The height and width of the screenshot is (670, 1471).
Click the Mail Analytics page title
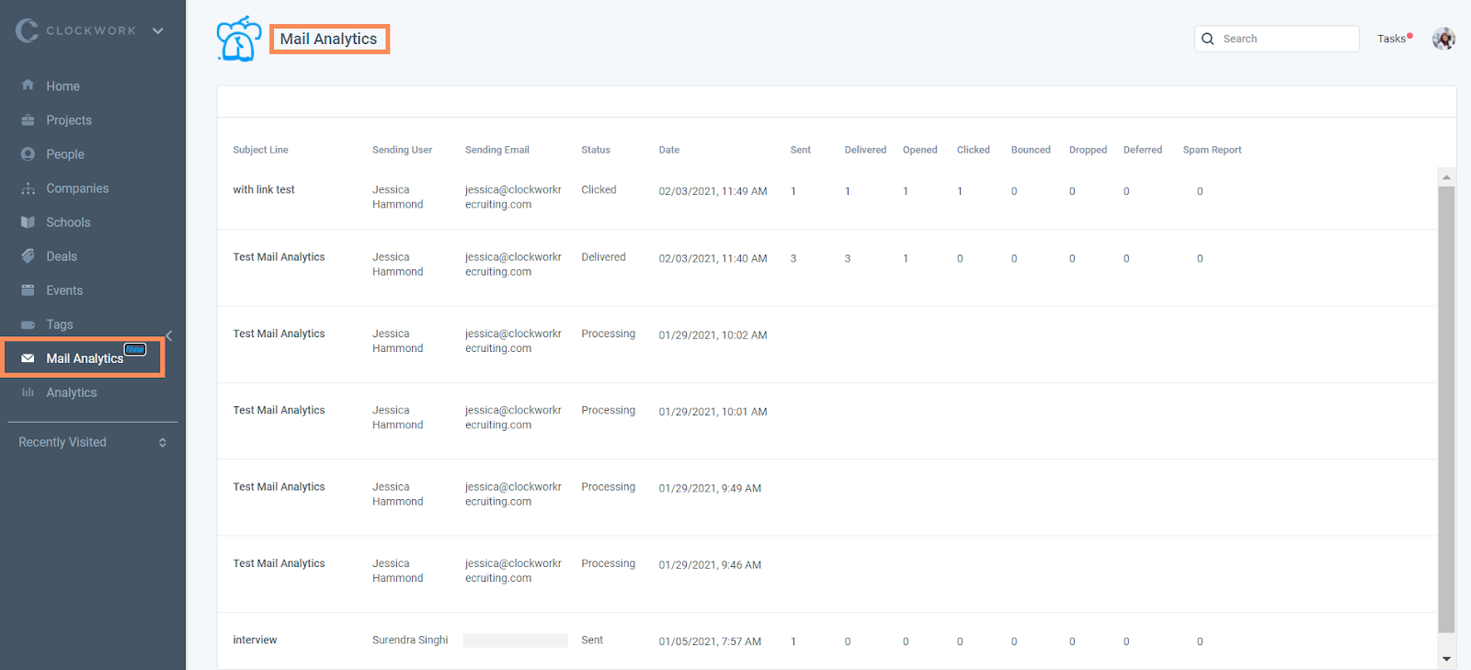(328, 39)
